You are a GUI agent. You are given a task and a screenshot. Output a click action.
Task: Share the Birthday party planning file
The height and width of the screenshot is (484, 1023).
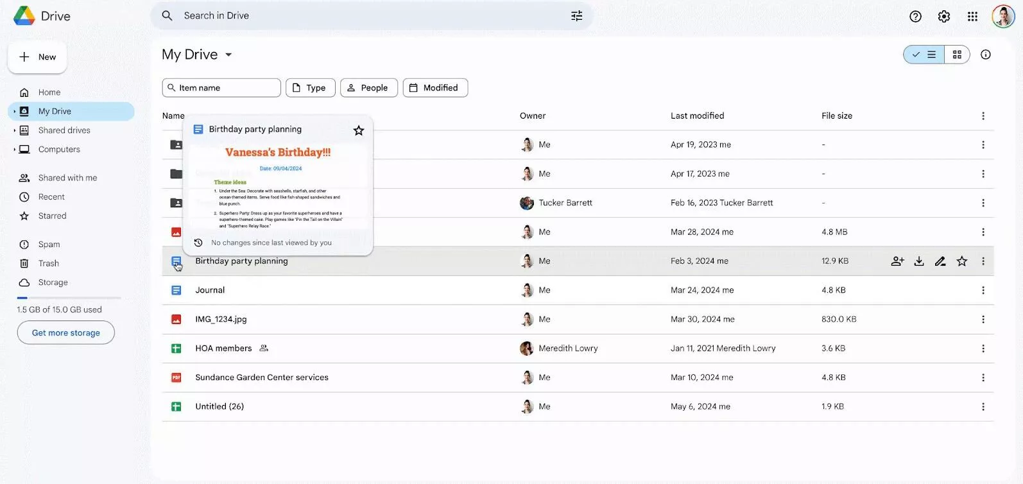click(x=897, y=261)
